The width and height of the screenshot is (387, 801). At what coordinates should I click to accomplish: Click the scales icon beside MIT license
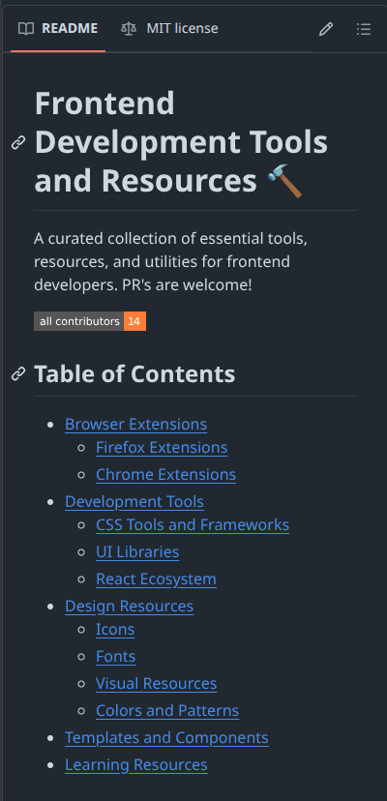129,29
